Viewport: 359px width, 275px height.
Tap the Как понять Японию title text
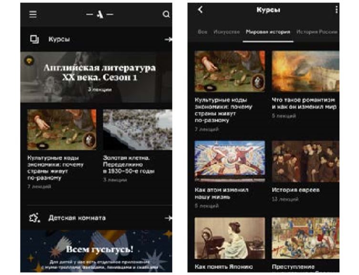pyautogui.click(x=224, y=267)
